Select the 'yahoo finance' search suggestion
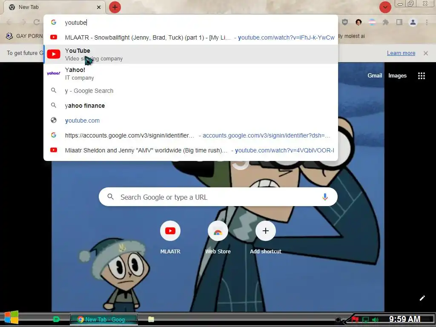 [191, 106]
